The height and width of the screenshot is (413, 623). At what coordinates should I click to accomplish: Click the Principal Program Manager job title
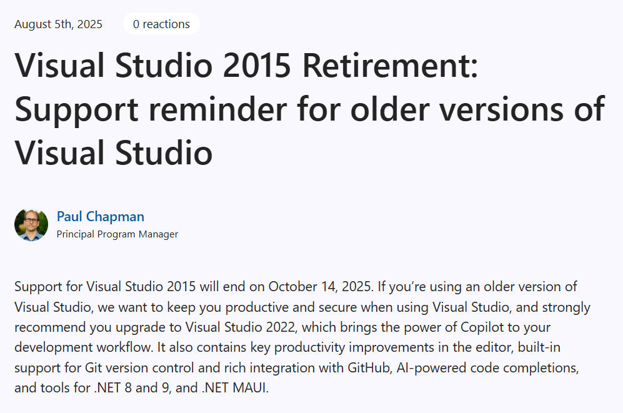117,234
